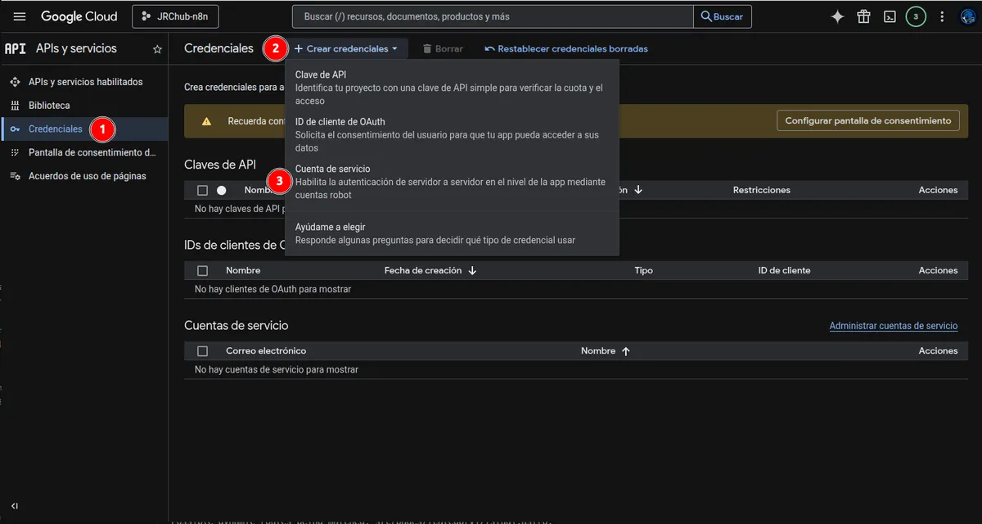Open the vertical three-dot settings menu
Screen dimensions: 982x524
coord(942,16)
